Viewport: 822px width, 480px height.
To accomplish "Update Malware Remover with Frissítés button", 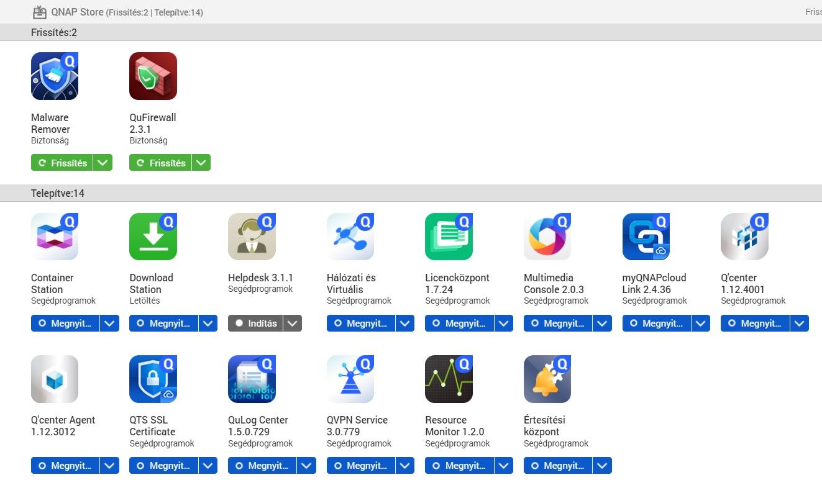I will click(62, 163).
